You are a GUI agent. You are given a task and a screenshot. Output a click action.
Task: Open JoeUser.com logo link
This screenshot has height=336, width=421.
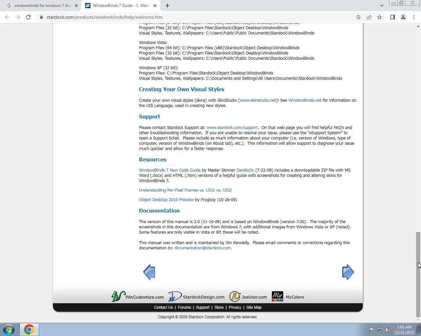pos(248,297)
